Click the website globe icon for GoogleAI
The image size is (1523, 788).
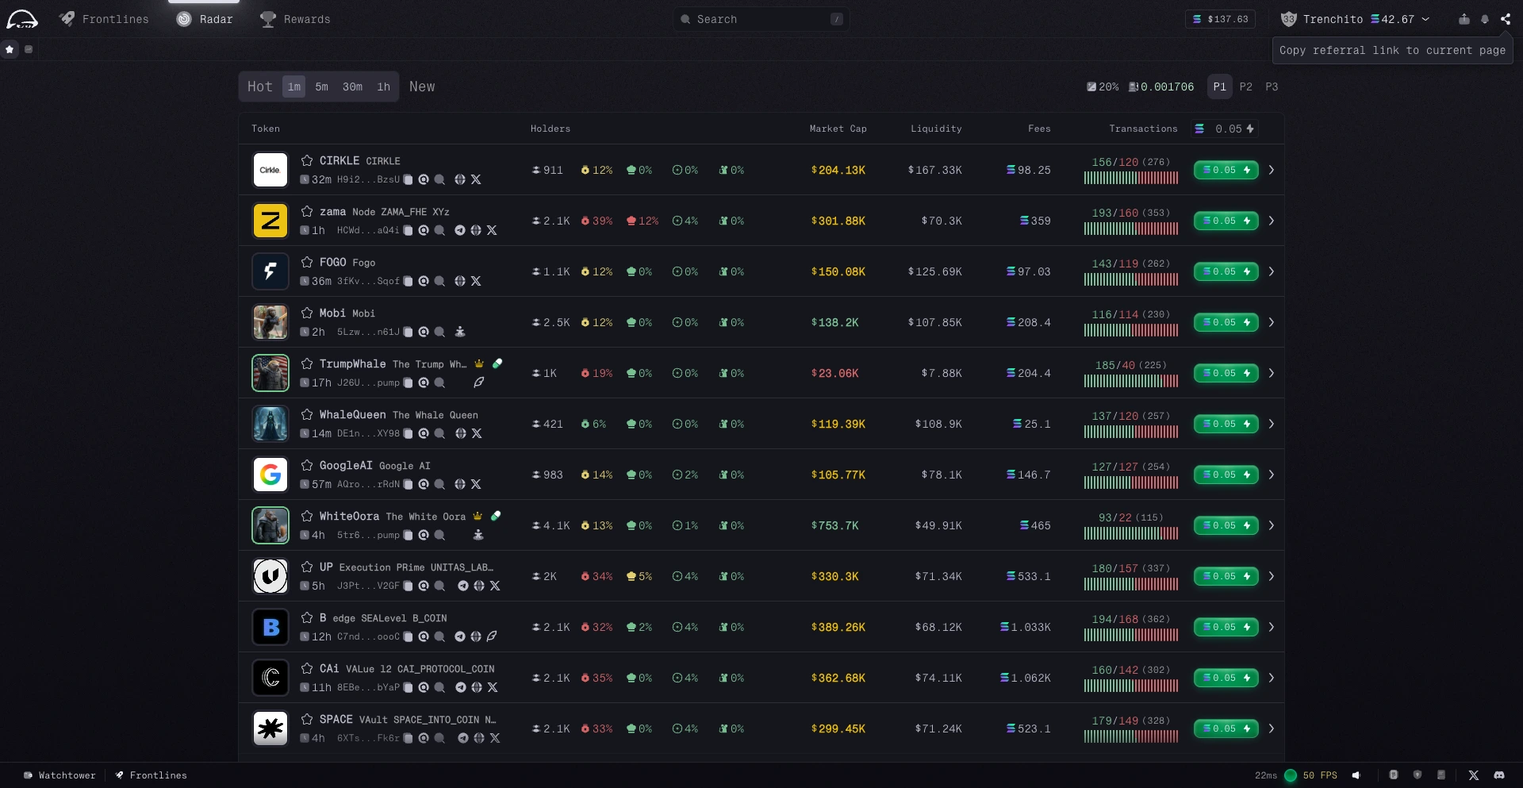click(x=460, y=485)
